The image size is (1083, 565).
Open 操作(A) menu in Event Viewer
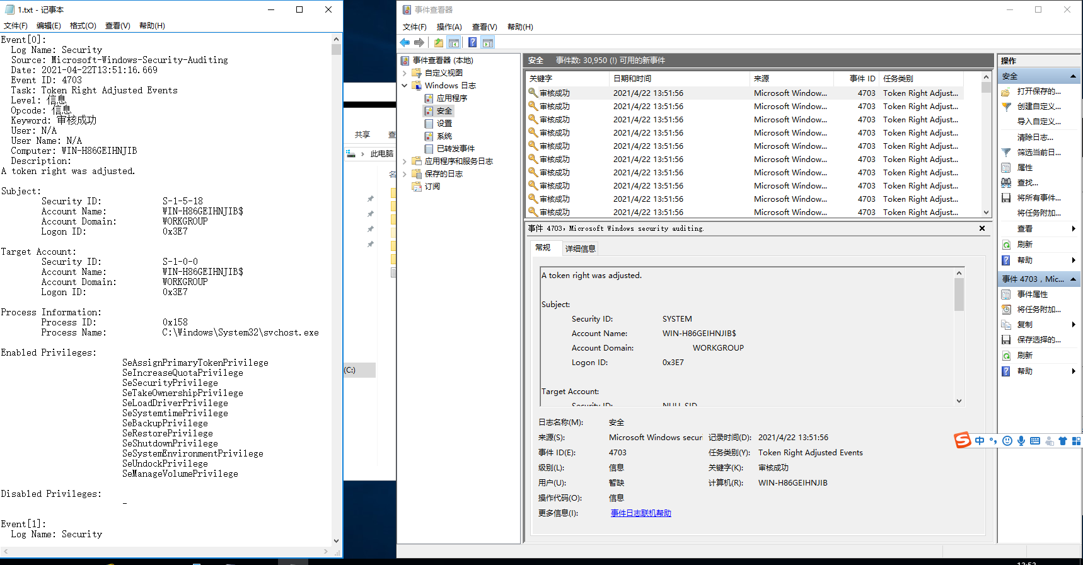click(x=449, y=27)
